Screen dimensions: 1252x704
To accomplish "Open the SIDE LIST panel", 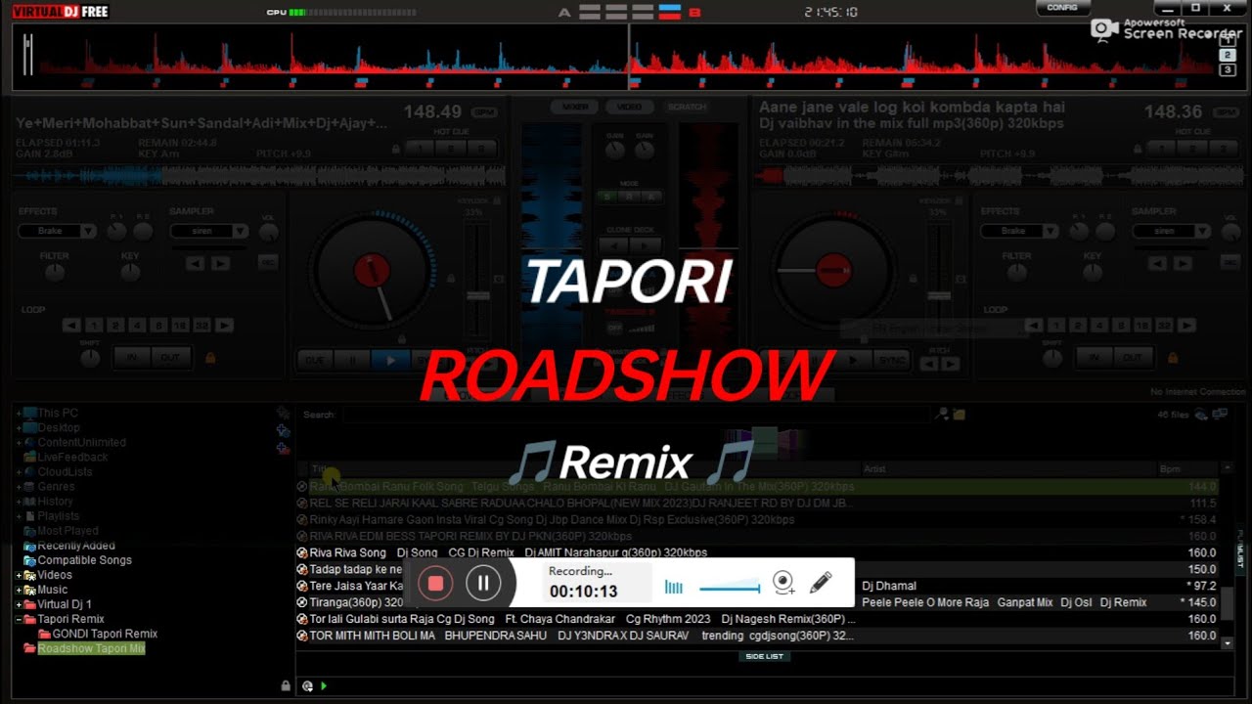I will 764,656.
